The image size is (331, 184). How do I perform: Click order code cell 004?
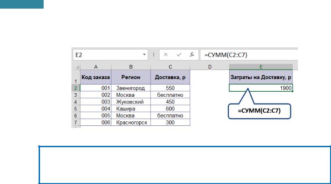95,109
